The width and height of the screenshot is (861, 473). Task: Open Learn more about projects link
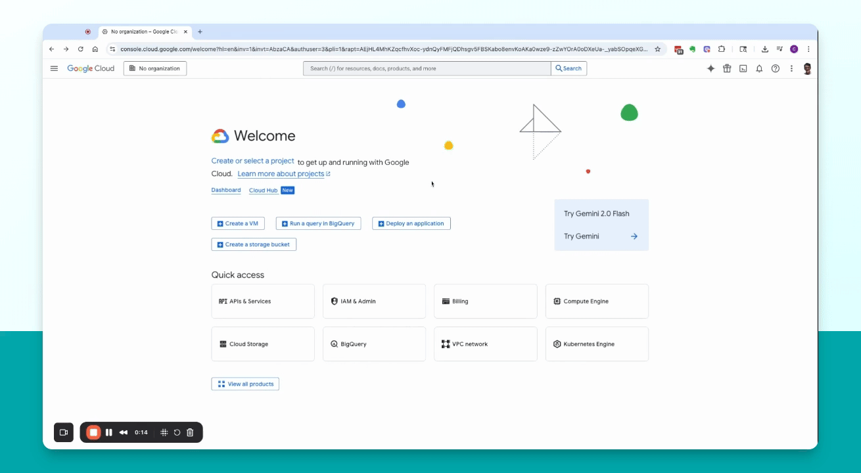tap(284, 174)
